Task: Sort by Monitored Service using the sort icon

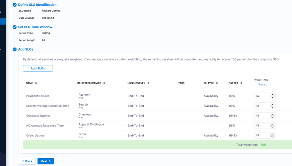Action: click(x=104, y=83)
